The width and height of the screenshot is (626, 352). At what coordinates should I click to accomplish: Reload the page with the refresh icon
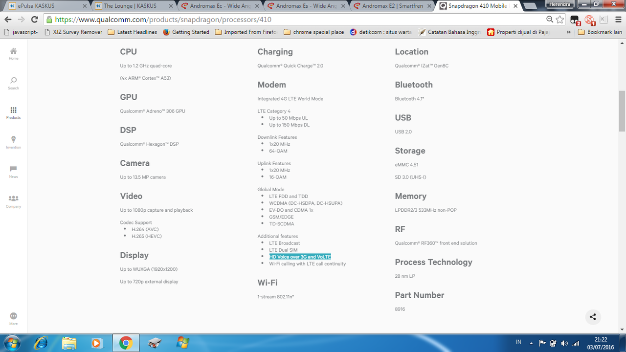click(34, 20)
